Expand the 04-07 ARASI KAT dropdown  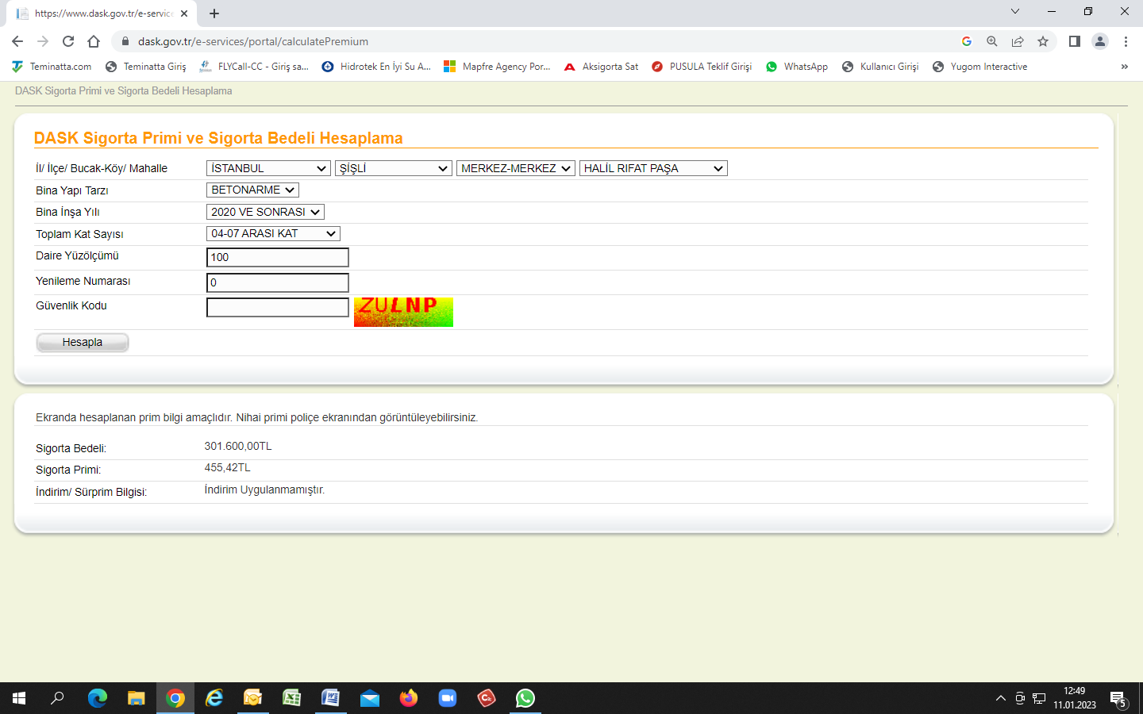pos(273,233)
